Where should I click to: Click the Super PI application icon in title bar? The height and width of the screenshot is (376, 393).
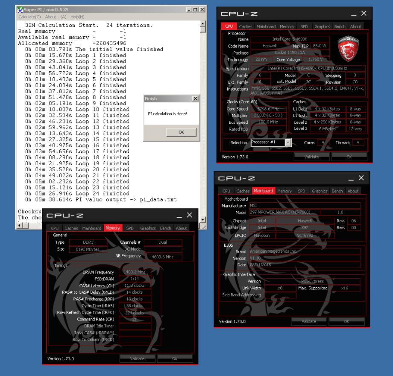point(20,10)
